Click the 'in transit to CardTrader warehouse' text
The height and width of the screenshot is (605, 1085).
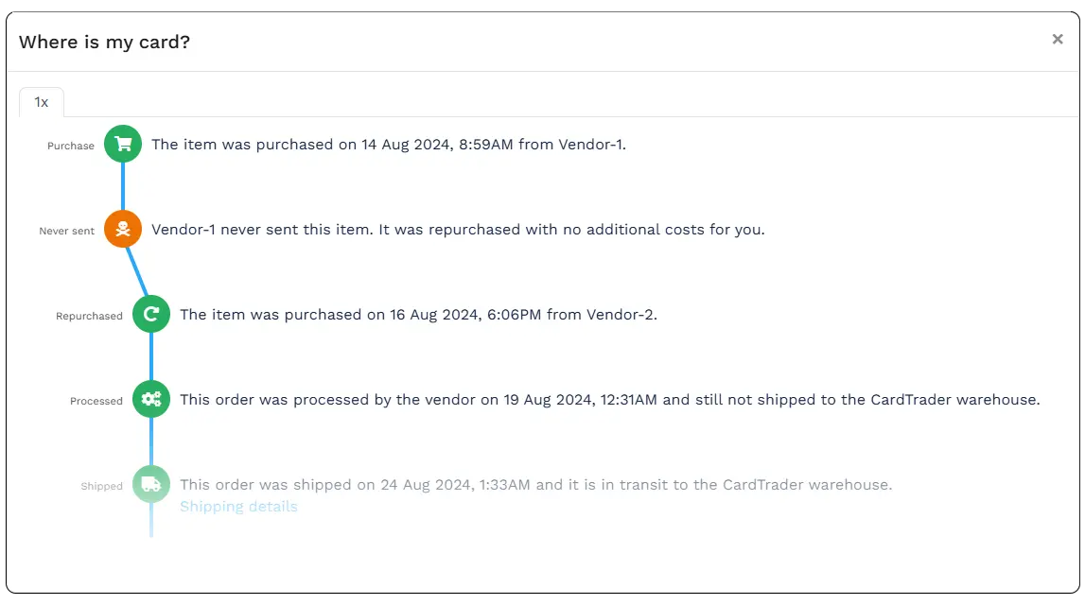535,484
